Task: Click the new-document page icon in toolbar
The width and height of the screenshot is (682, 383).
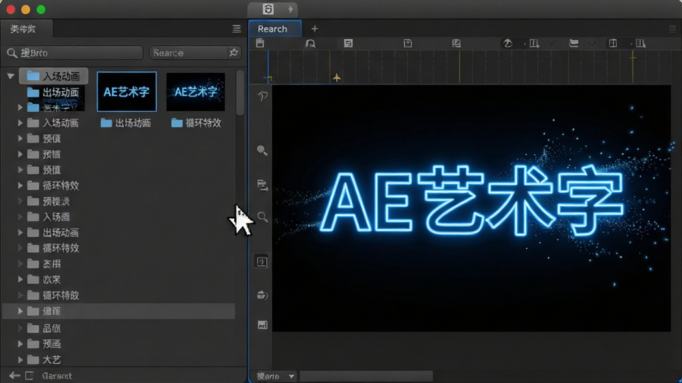Action: [x=408, y=43]
